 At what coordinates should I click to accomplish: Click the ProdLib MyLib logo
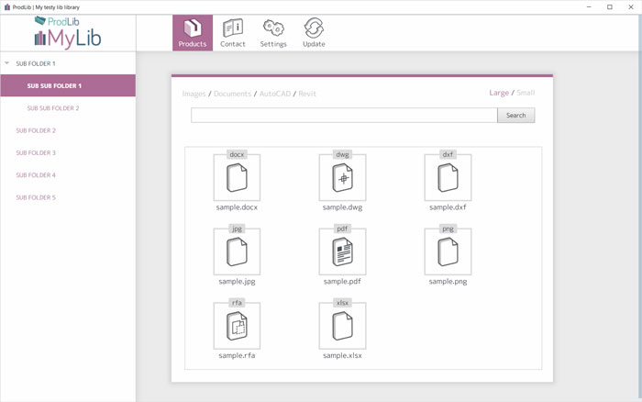click(x=68, y=33)
